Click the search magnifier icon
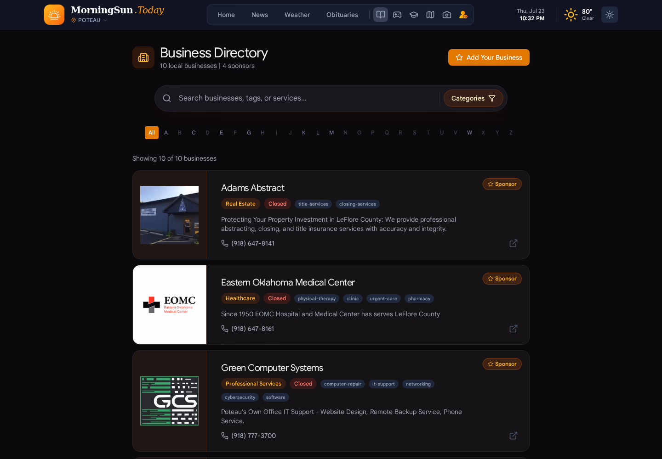Screen dimensions: 662x459 coord(167,98)
